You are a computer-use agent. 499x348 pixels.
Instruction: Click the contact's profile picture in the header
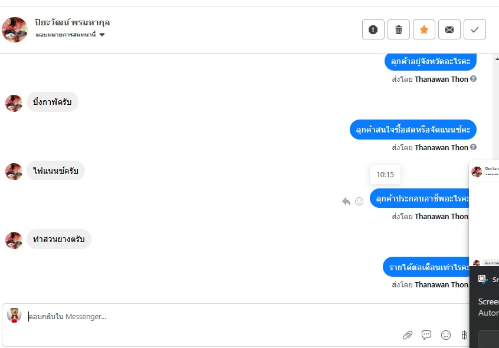pos(15,29)
